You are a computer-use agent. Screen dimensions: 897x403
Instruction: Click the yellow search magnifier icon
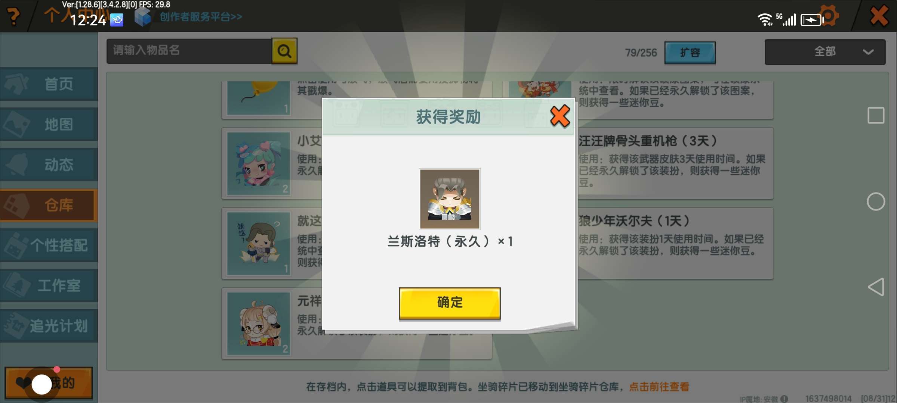click(x=284, y=51)
